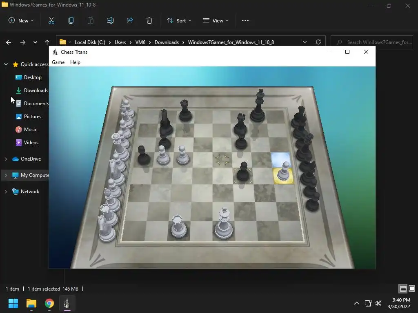Expand the Network tree node
Image resolution: width=418 pixels, height=313 pixels.
tap(6, 192)
